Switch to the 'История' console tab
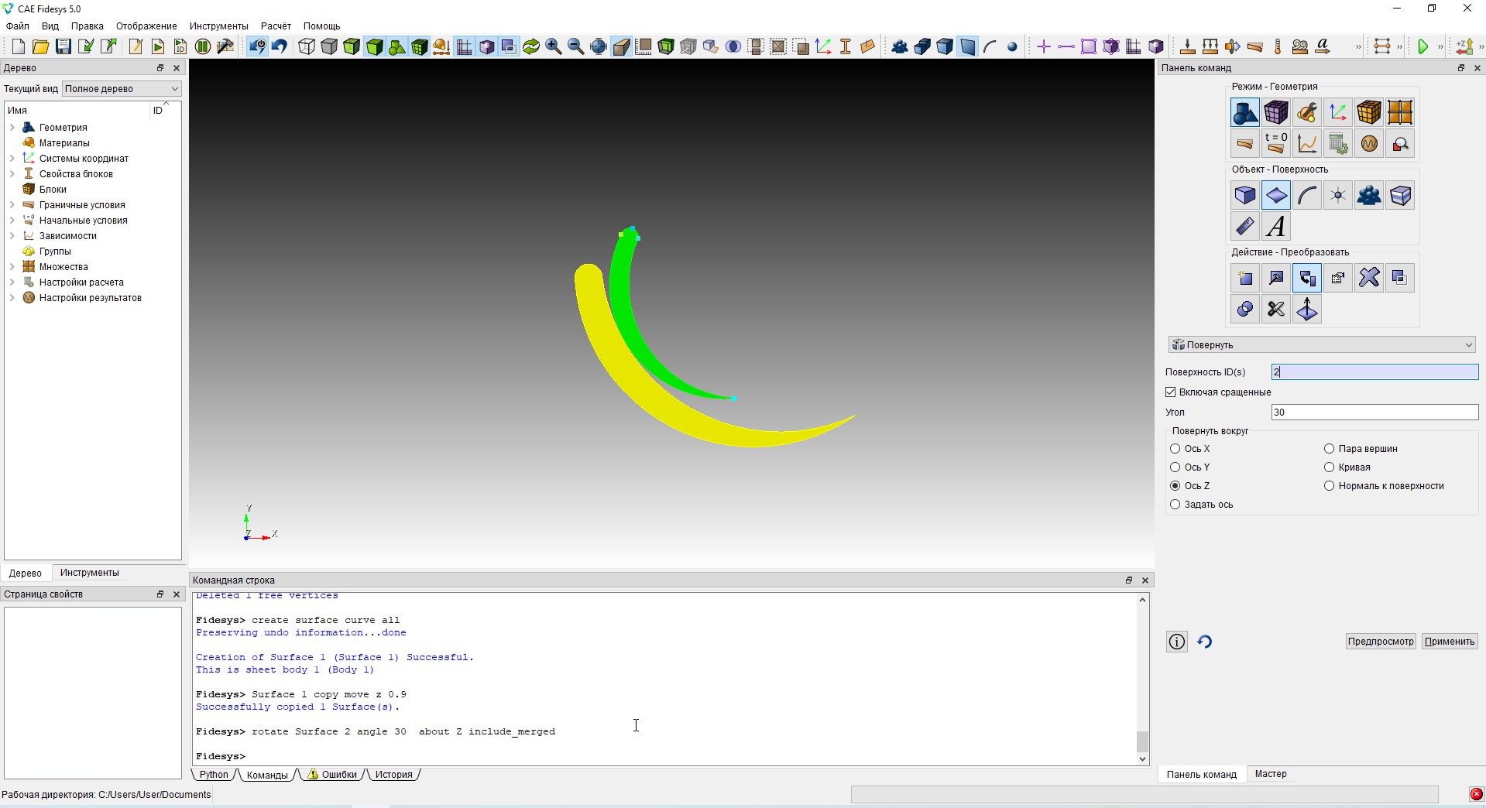 (393, 775)
